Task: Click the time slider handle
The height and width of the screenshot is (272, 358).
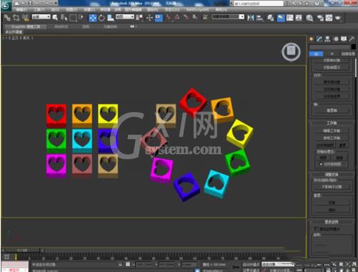Action: click(x=23, y=250)
